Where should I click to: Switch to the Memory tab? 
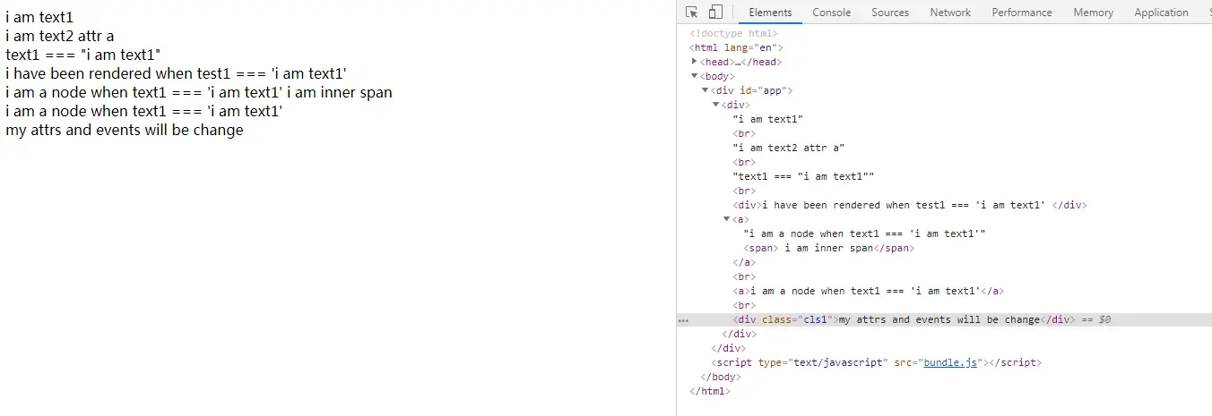(x=1094, y=13)
